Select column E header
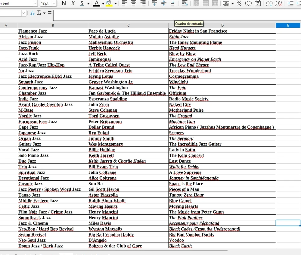Viewport: 301px width, 255px height. pos(288,25)
